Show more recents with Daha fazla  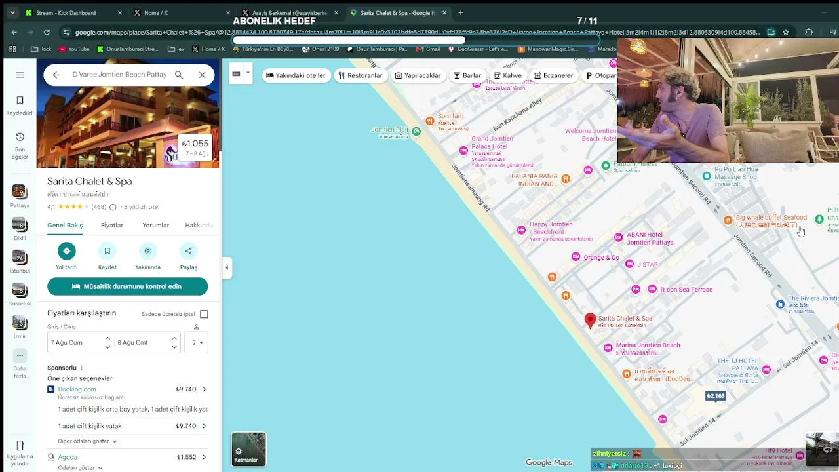coord(20,364)
